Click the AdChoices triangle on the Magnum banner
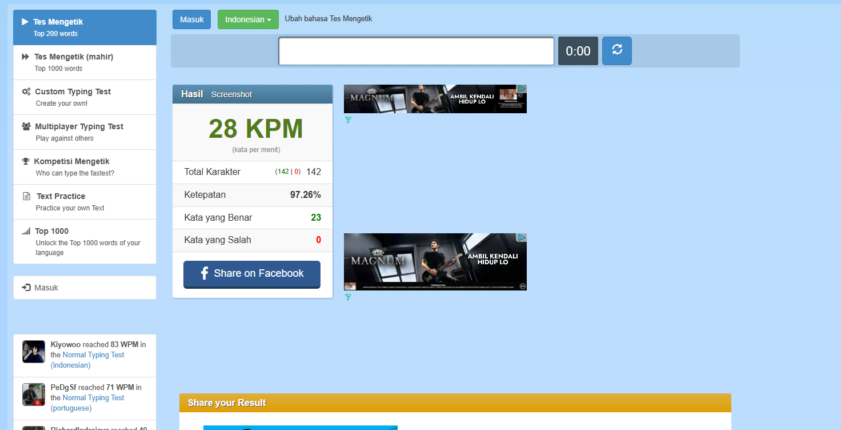Screen dimensions: 841x430 tap(522, 89)
